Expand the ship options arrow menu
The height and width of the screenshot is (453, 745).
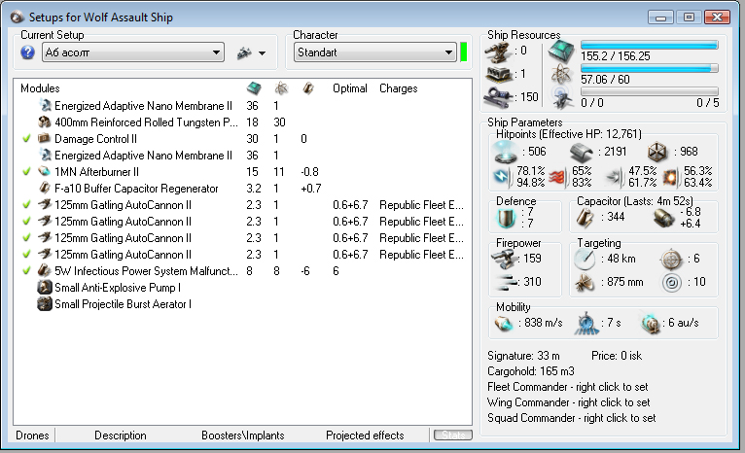[x=265, y=52]
